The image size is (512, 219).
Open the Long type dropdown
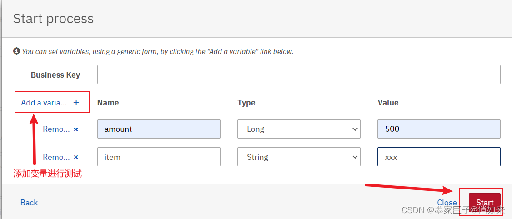pyautogui.click(x=299, y=129)
